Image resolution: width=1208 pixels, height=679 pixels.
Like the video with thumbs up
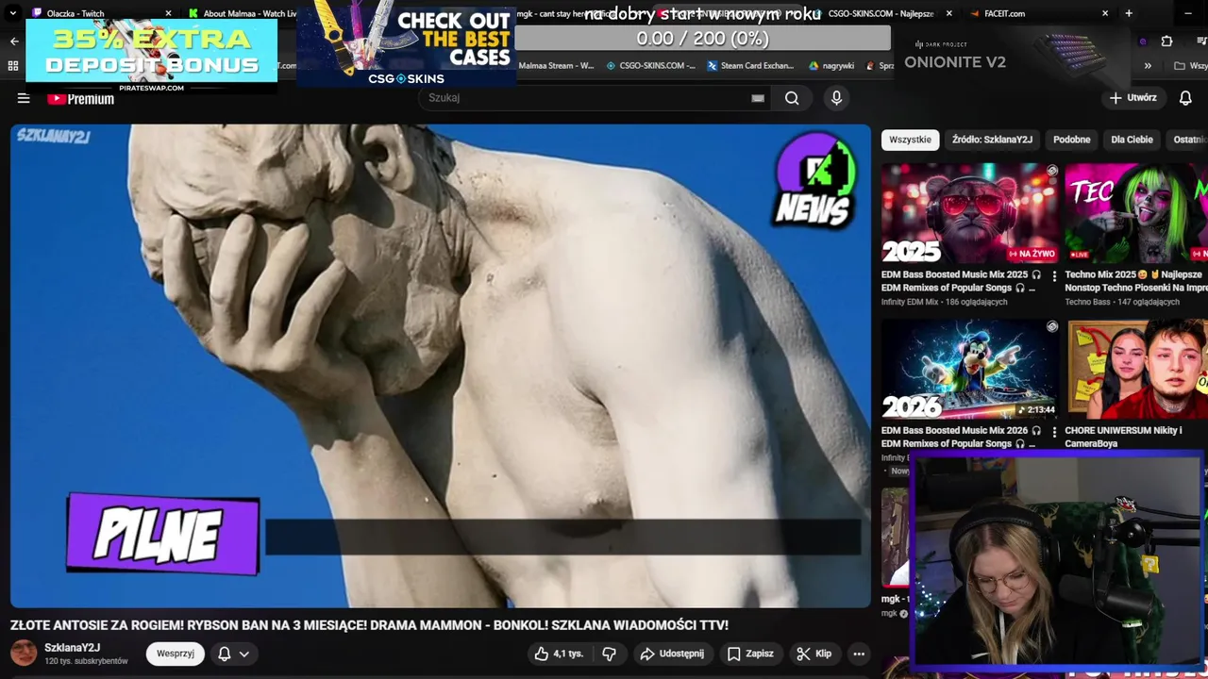click(x=559, y=654)
